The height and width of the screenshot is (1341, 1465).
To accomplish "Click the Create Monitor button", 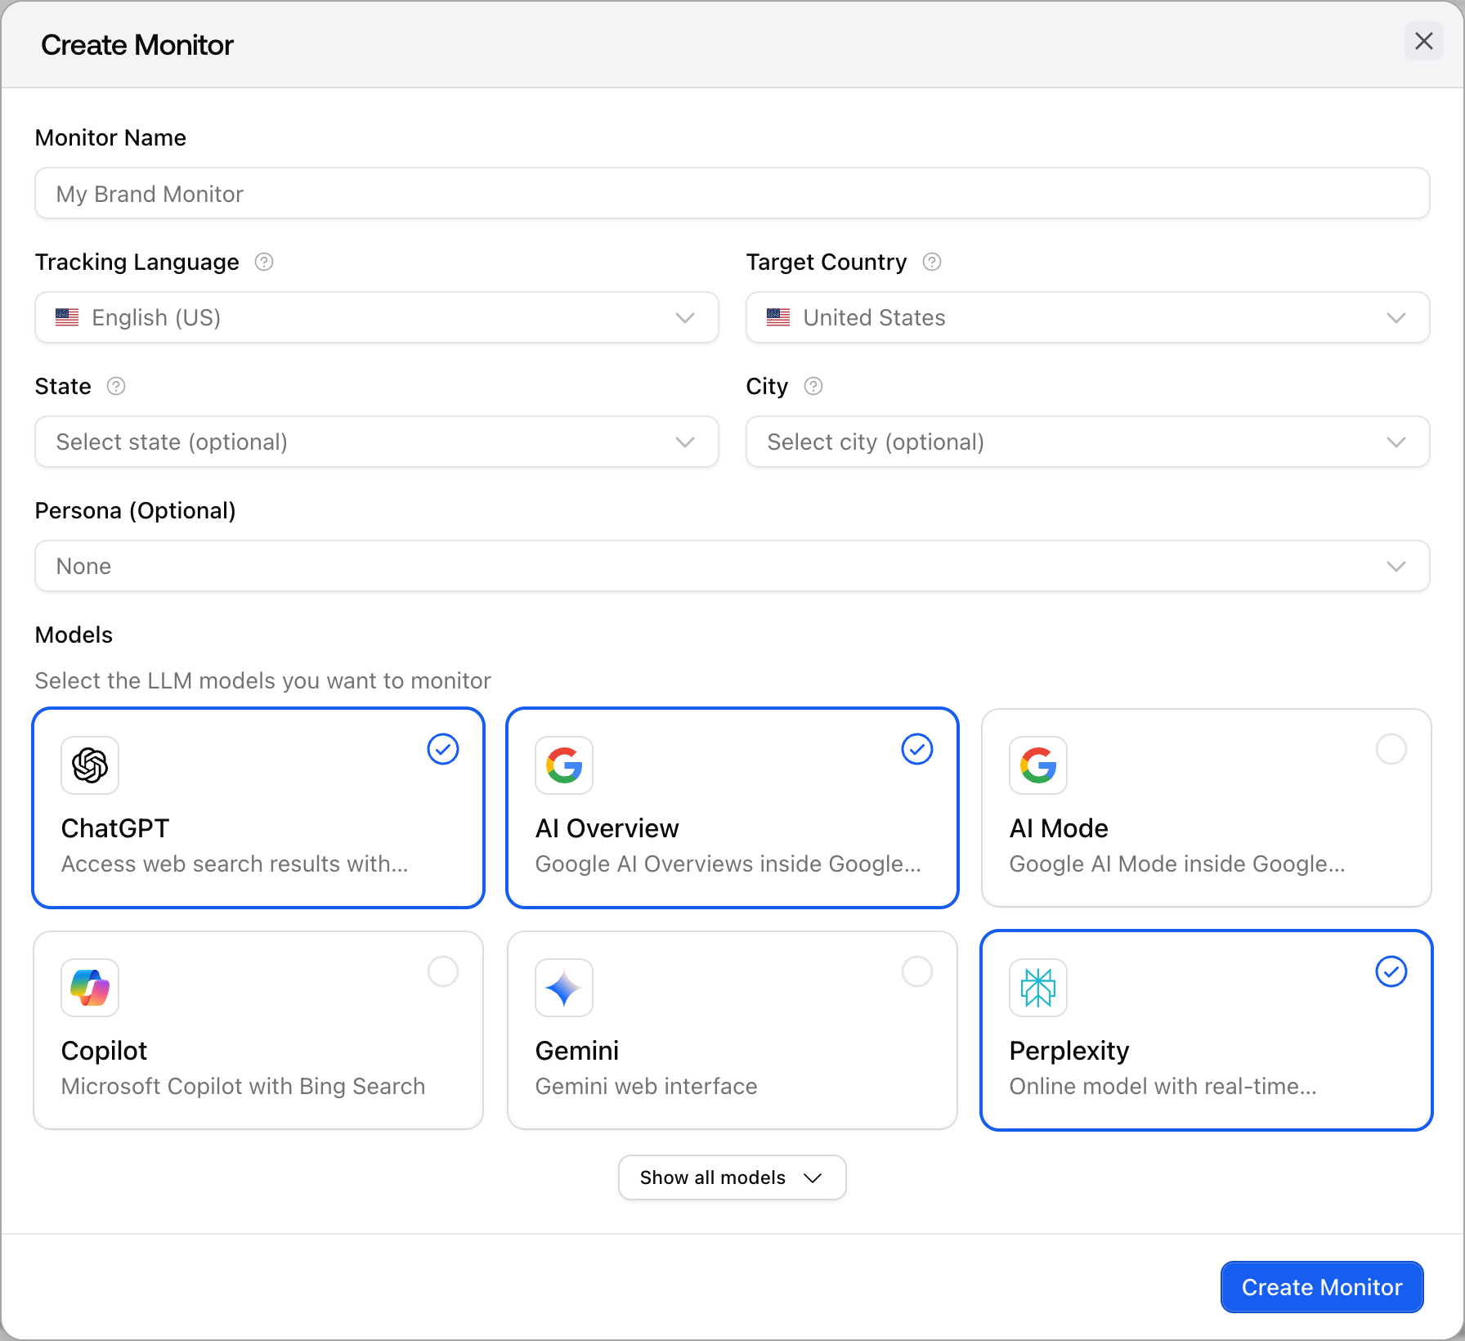I will pyautogui.click(x=1322, y=1287).
